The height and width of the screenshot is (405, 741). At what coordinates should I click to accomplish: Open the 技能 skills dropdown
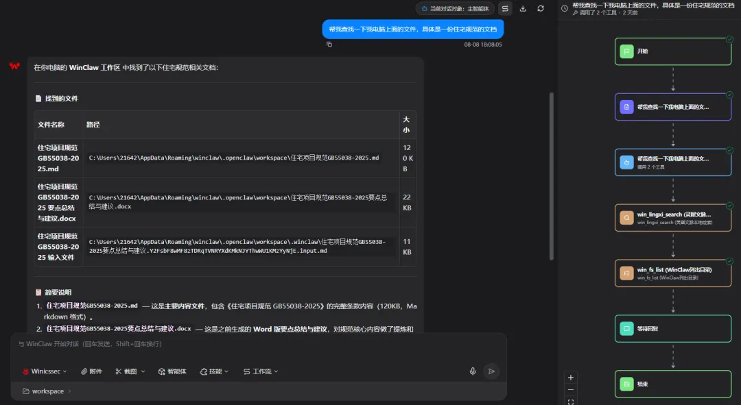pyautogui.click(x=214, y=371)
